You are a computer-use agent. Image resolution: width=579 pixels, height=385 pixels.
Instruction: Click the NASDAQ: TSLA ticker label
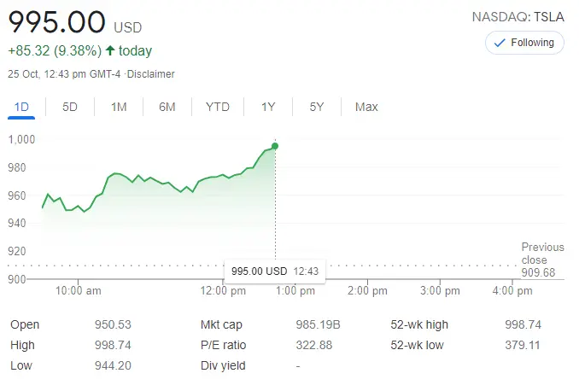pyautogui.click(x=518, y=16)
